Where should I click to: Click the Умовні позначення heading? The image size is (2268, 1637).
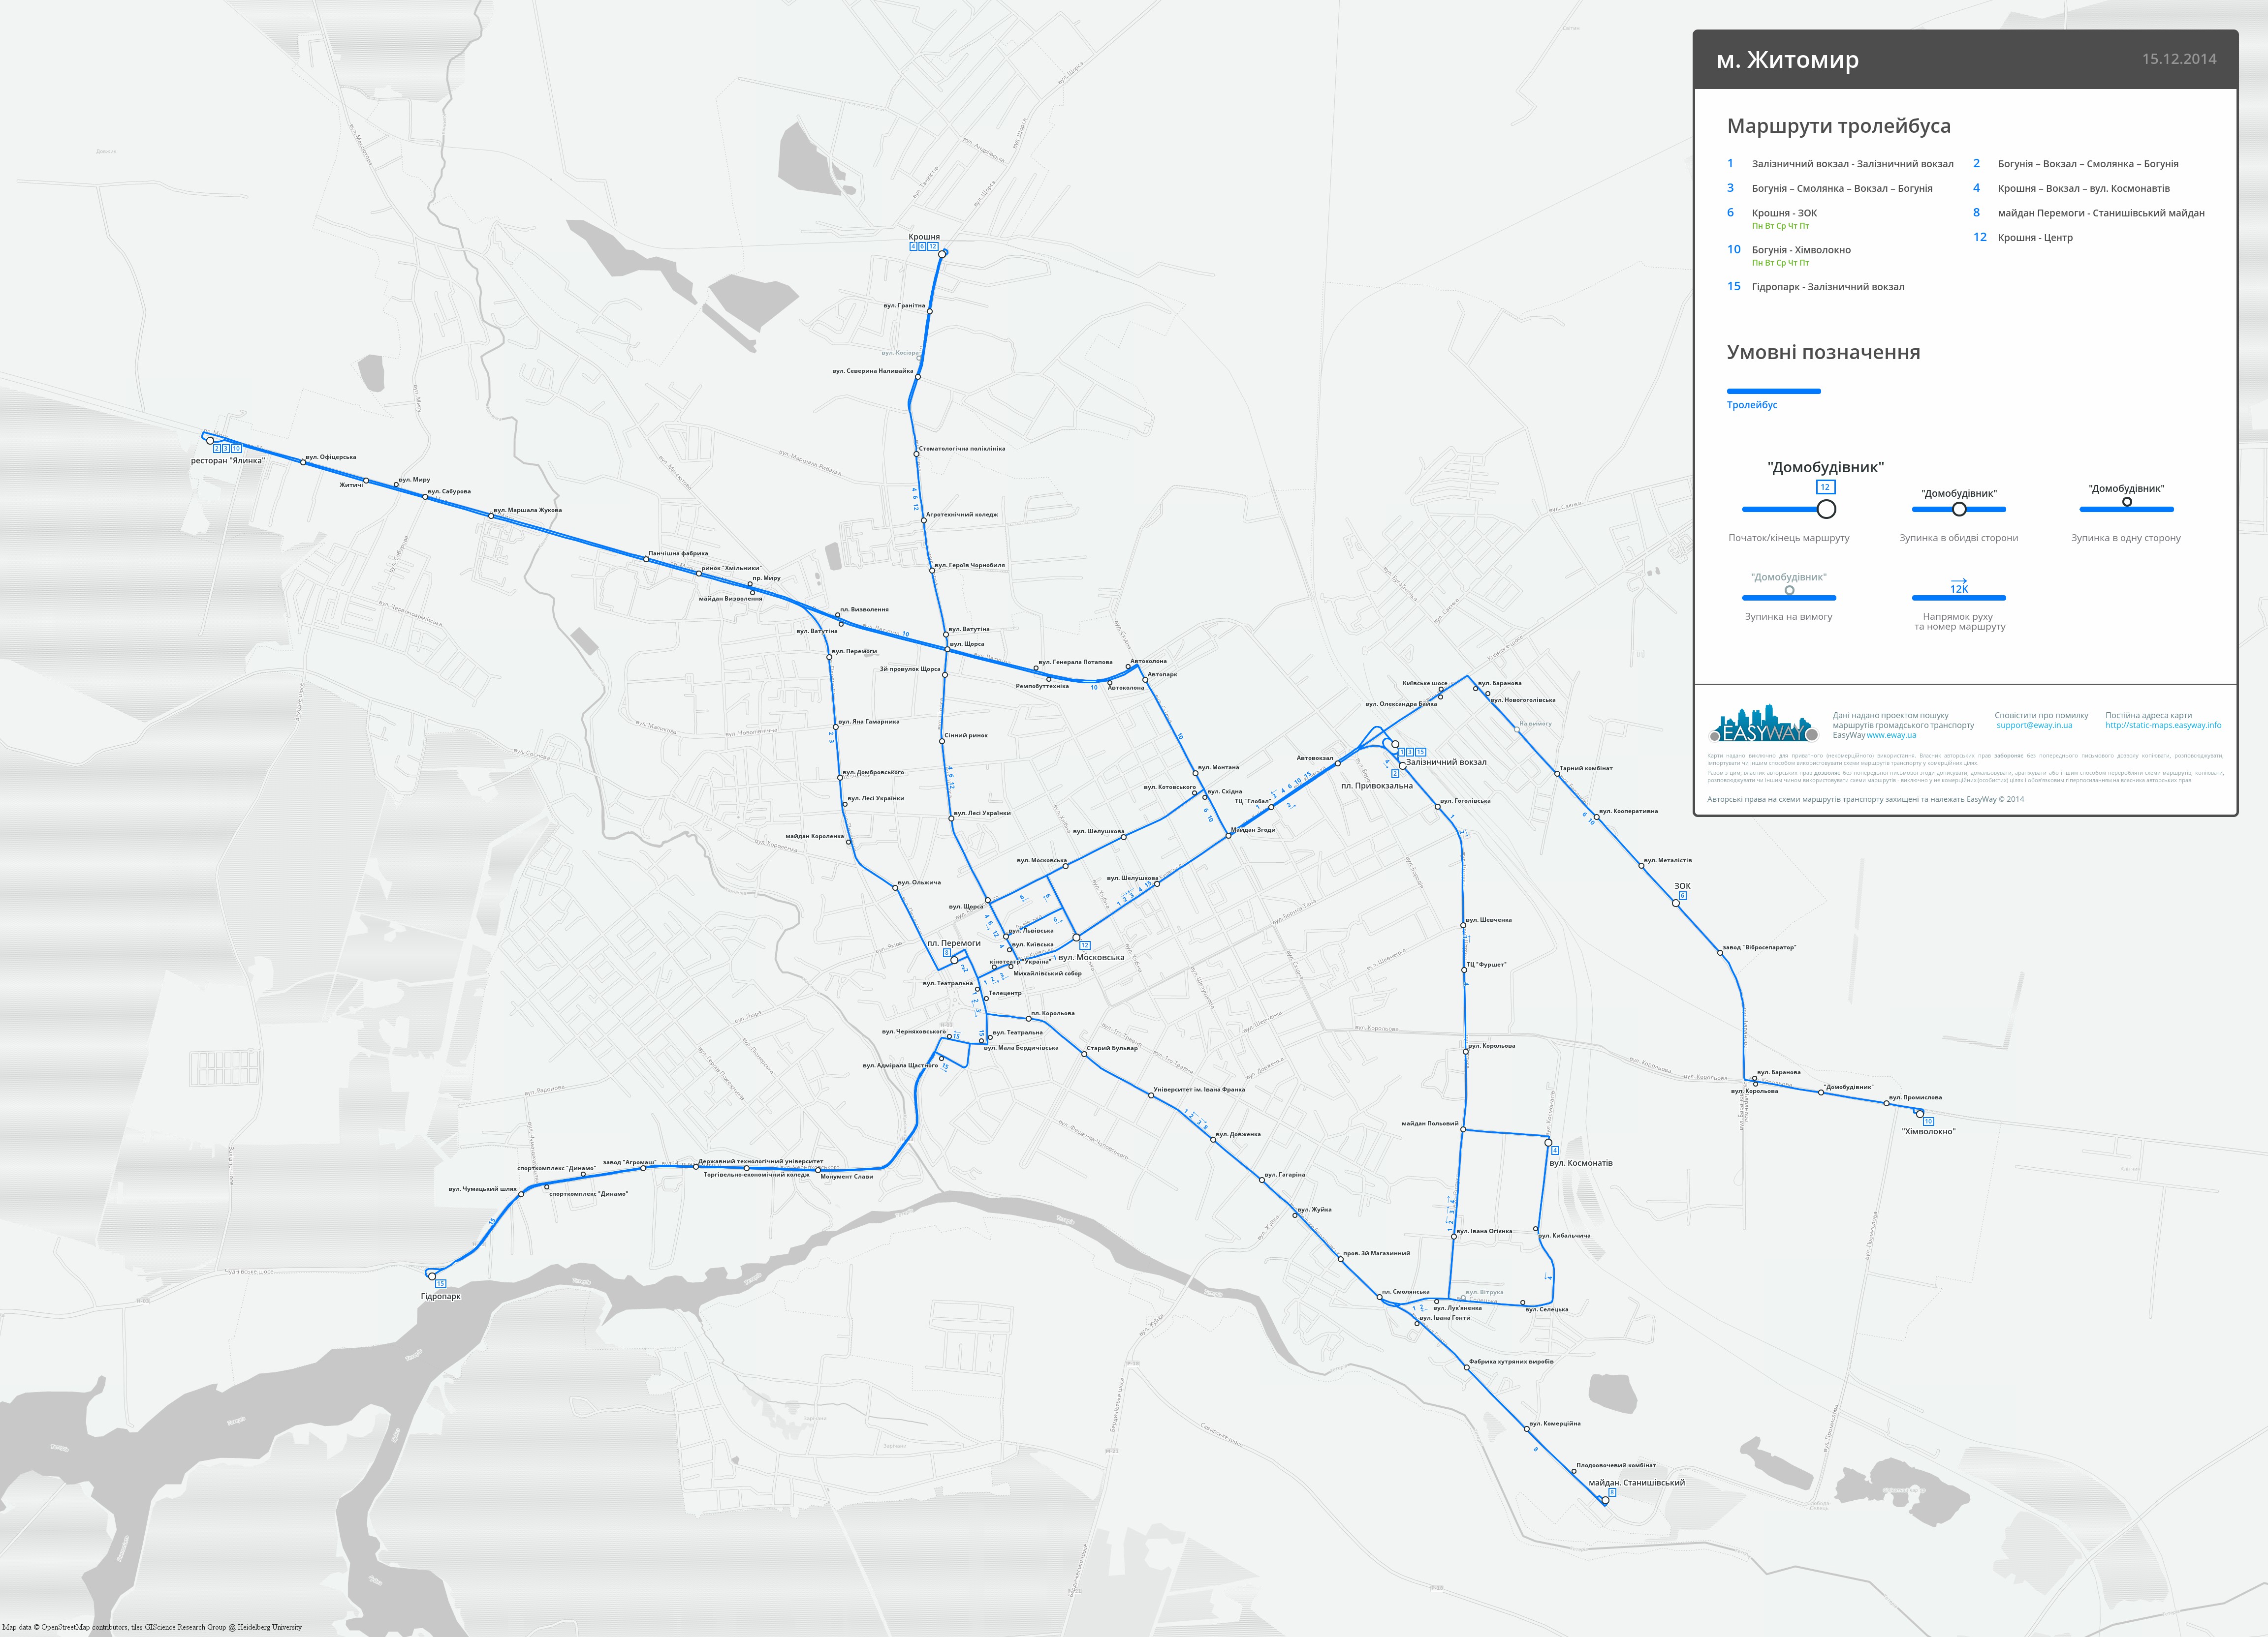(x=1823, y=352)
